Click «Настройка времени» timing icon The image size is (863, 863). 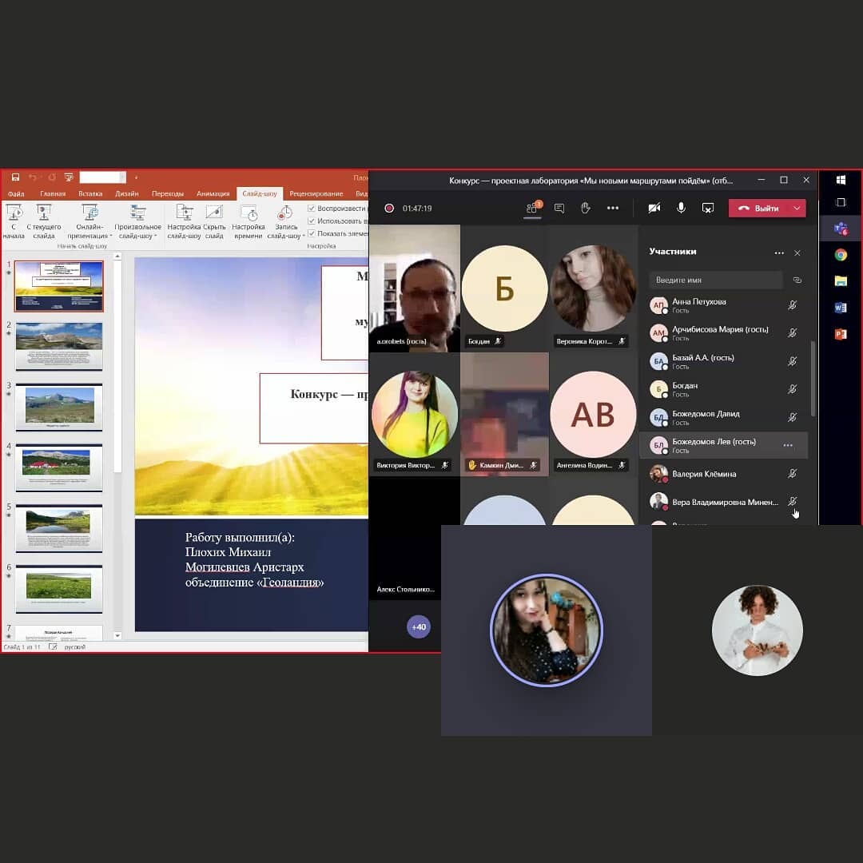click(x=249, y=221)
